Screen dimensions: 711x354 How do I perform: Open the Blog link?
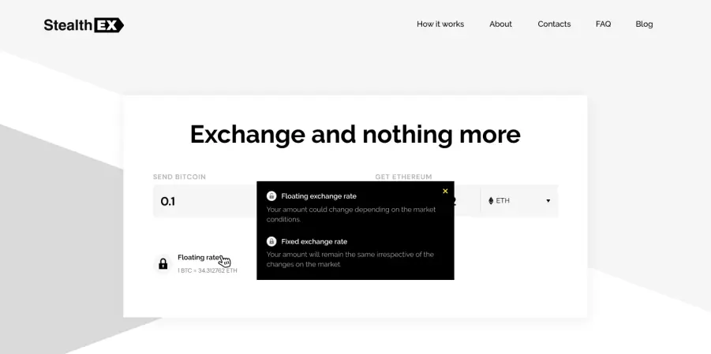[644, 24]
